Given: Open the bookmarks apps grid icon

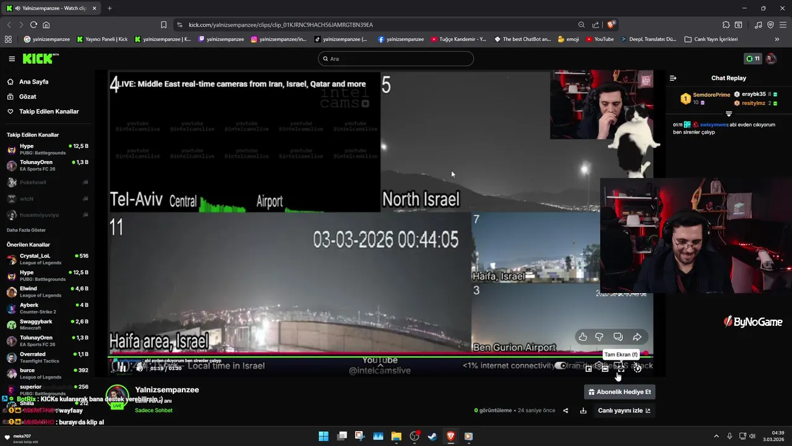Looking at the screenshot, I should point(8,39).
